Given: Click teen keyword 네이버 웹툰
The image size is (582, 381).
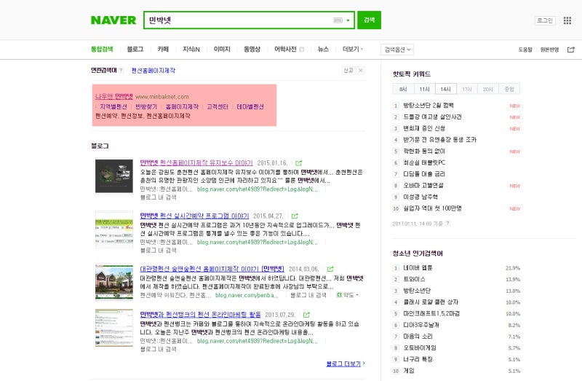Looking at the screenshot, I should coord(418,267).
